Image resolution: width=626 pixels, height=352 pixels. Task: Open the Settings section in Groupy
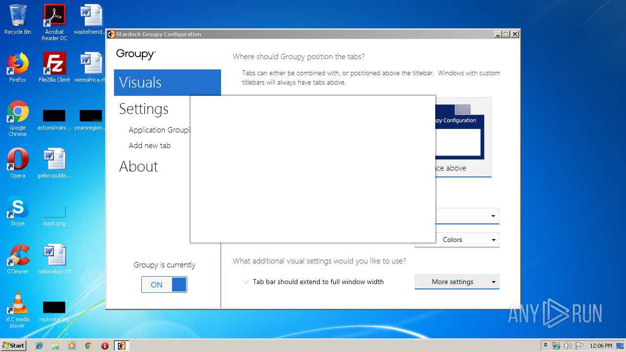coord(144,109)
